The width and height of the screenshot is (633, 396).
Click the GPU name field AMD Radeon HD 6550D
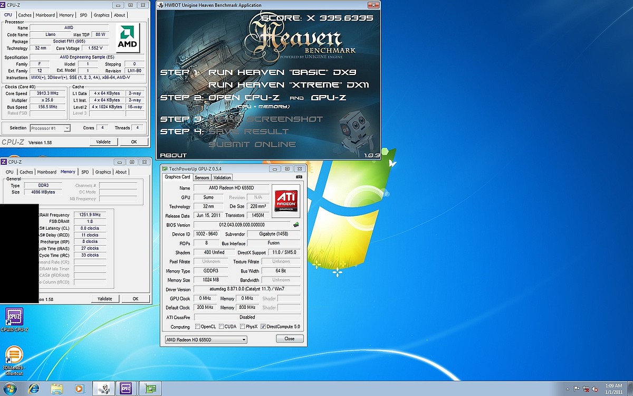click(231, 188)
